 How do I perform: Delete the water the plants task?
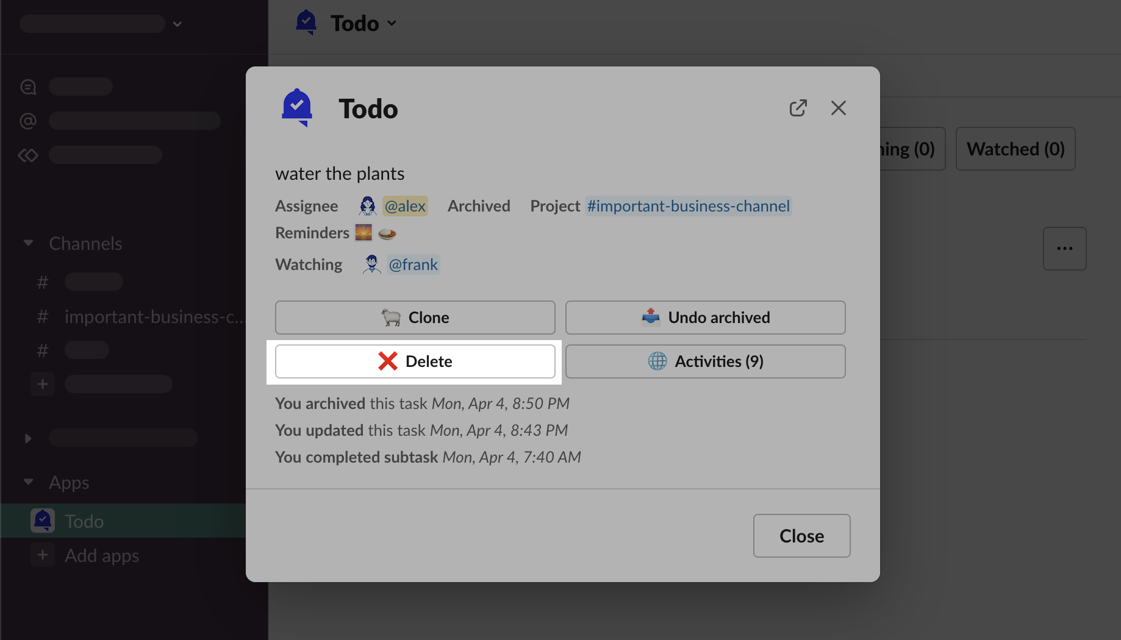(x=415, y=361)
